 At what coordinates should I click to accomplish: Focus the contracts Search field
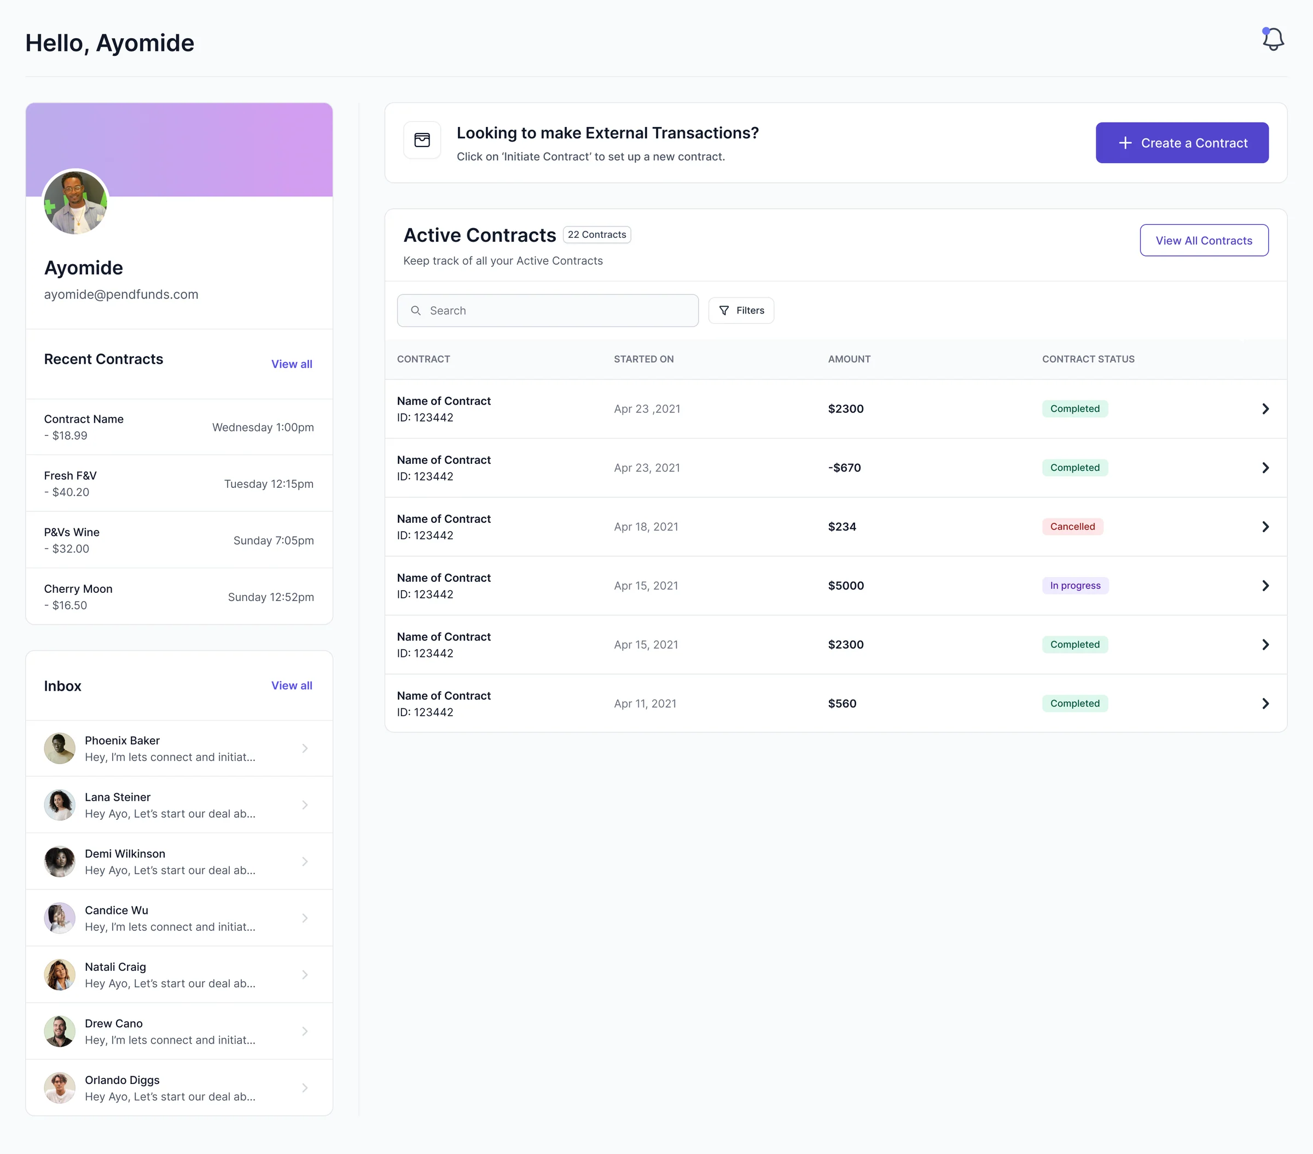548,311
